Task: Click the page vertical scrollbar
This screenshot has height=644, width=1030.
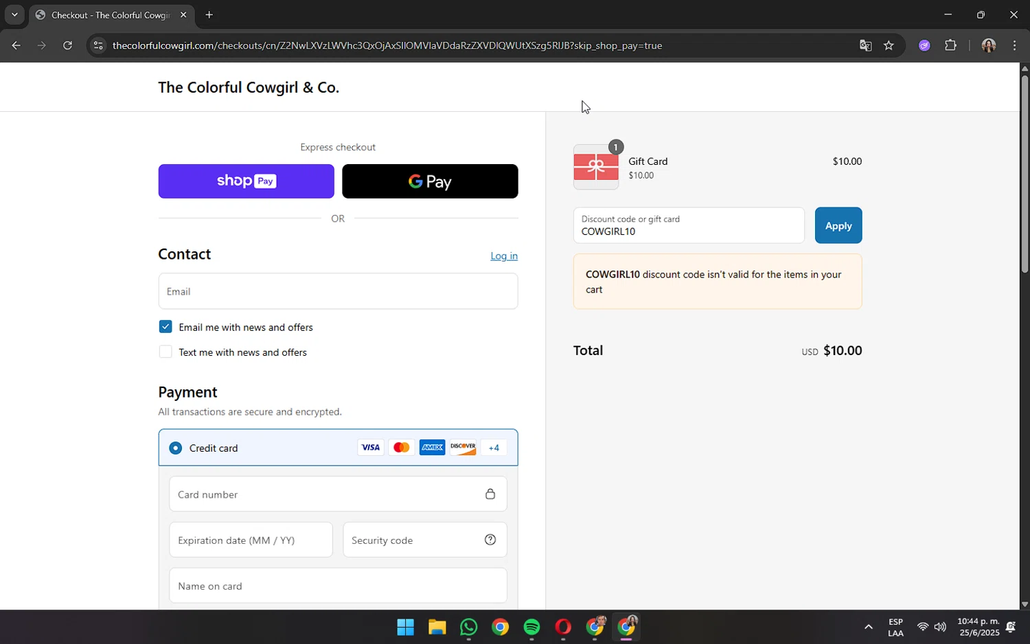Action: 1025,173
